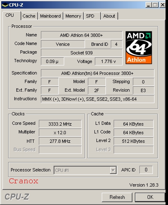Go to the About tab
Image resolution: width=168 pixels, height=205 pixels.
(109, 16)
